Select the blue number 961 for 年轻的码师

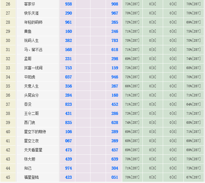pos(68,22)
